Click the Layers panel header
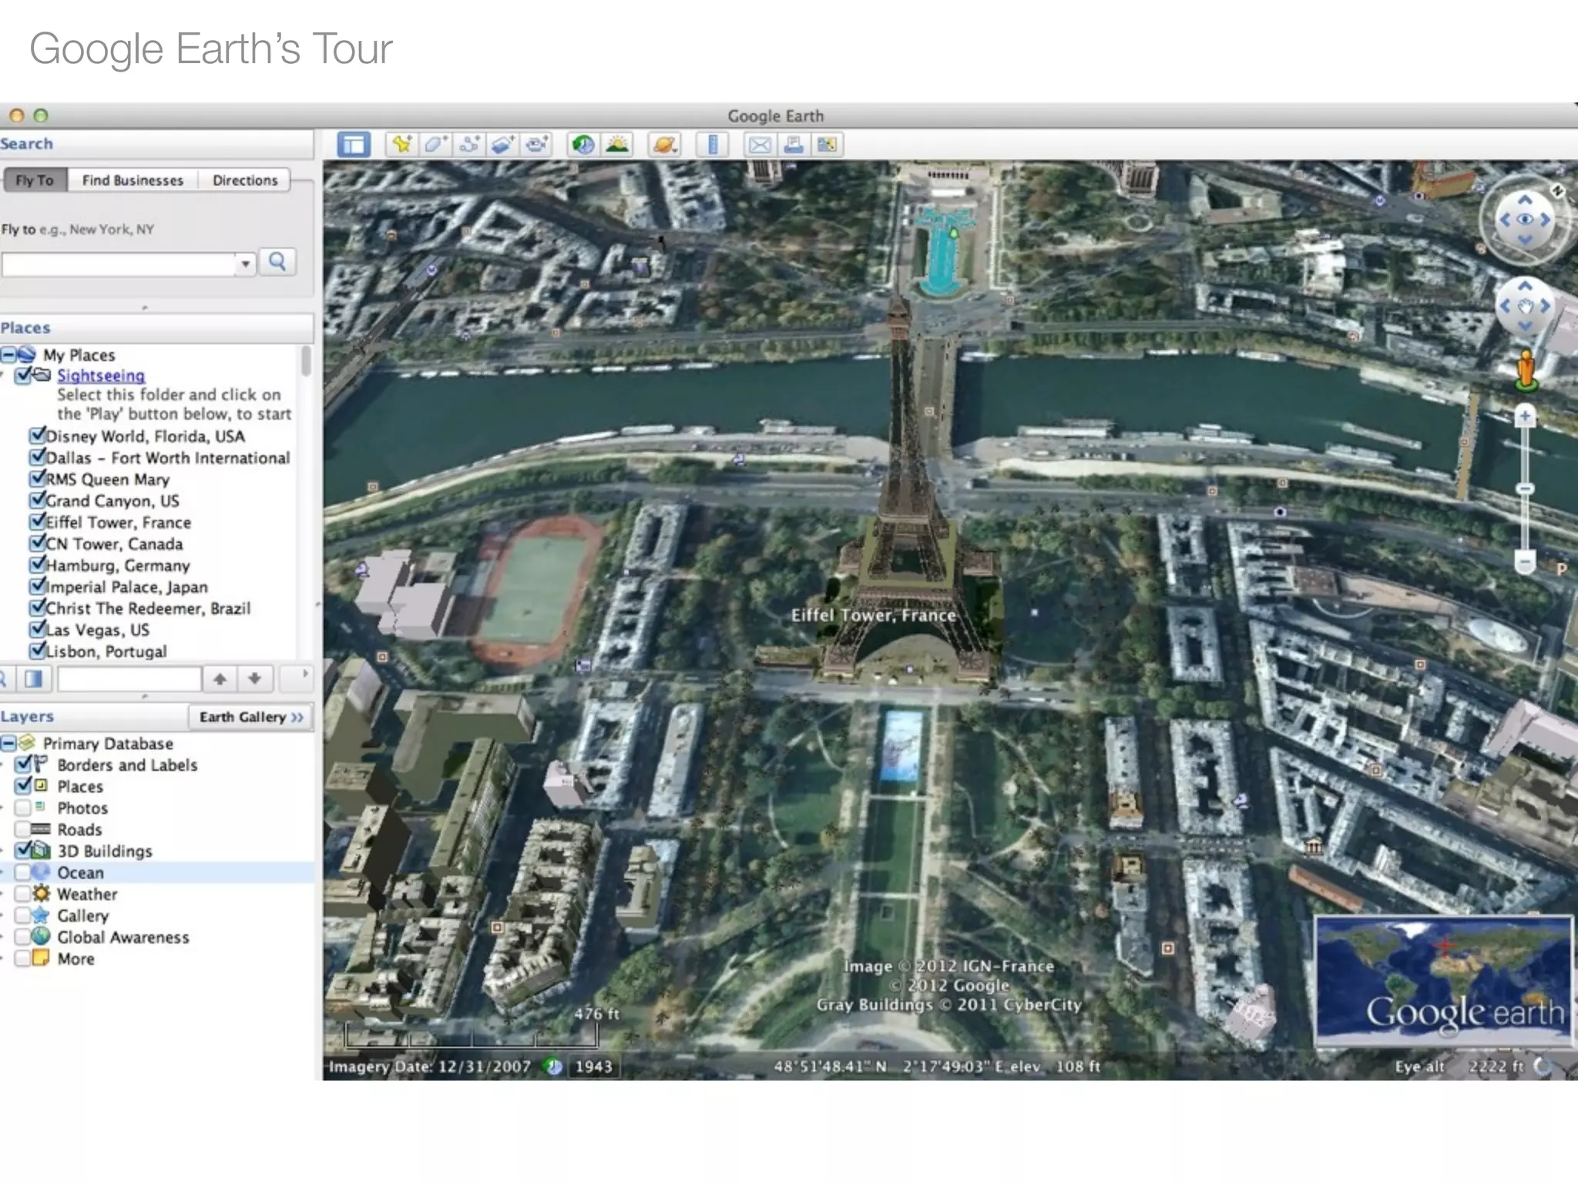This screenshot has height=1183, width=1578. click(92, 717)
